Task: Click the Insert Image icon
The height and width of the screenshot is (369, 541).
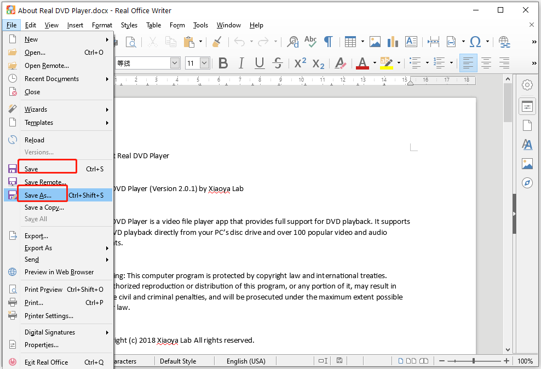Action: click(375, 42)
